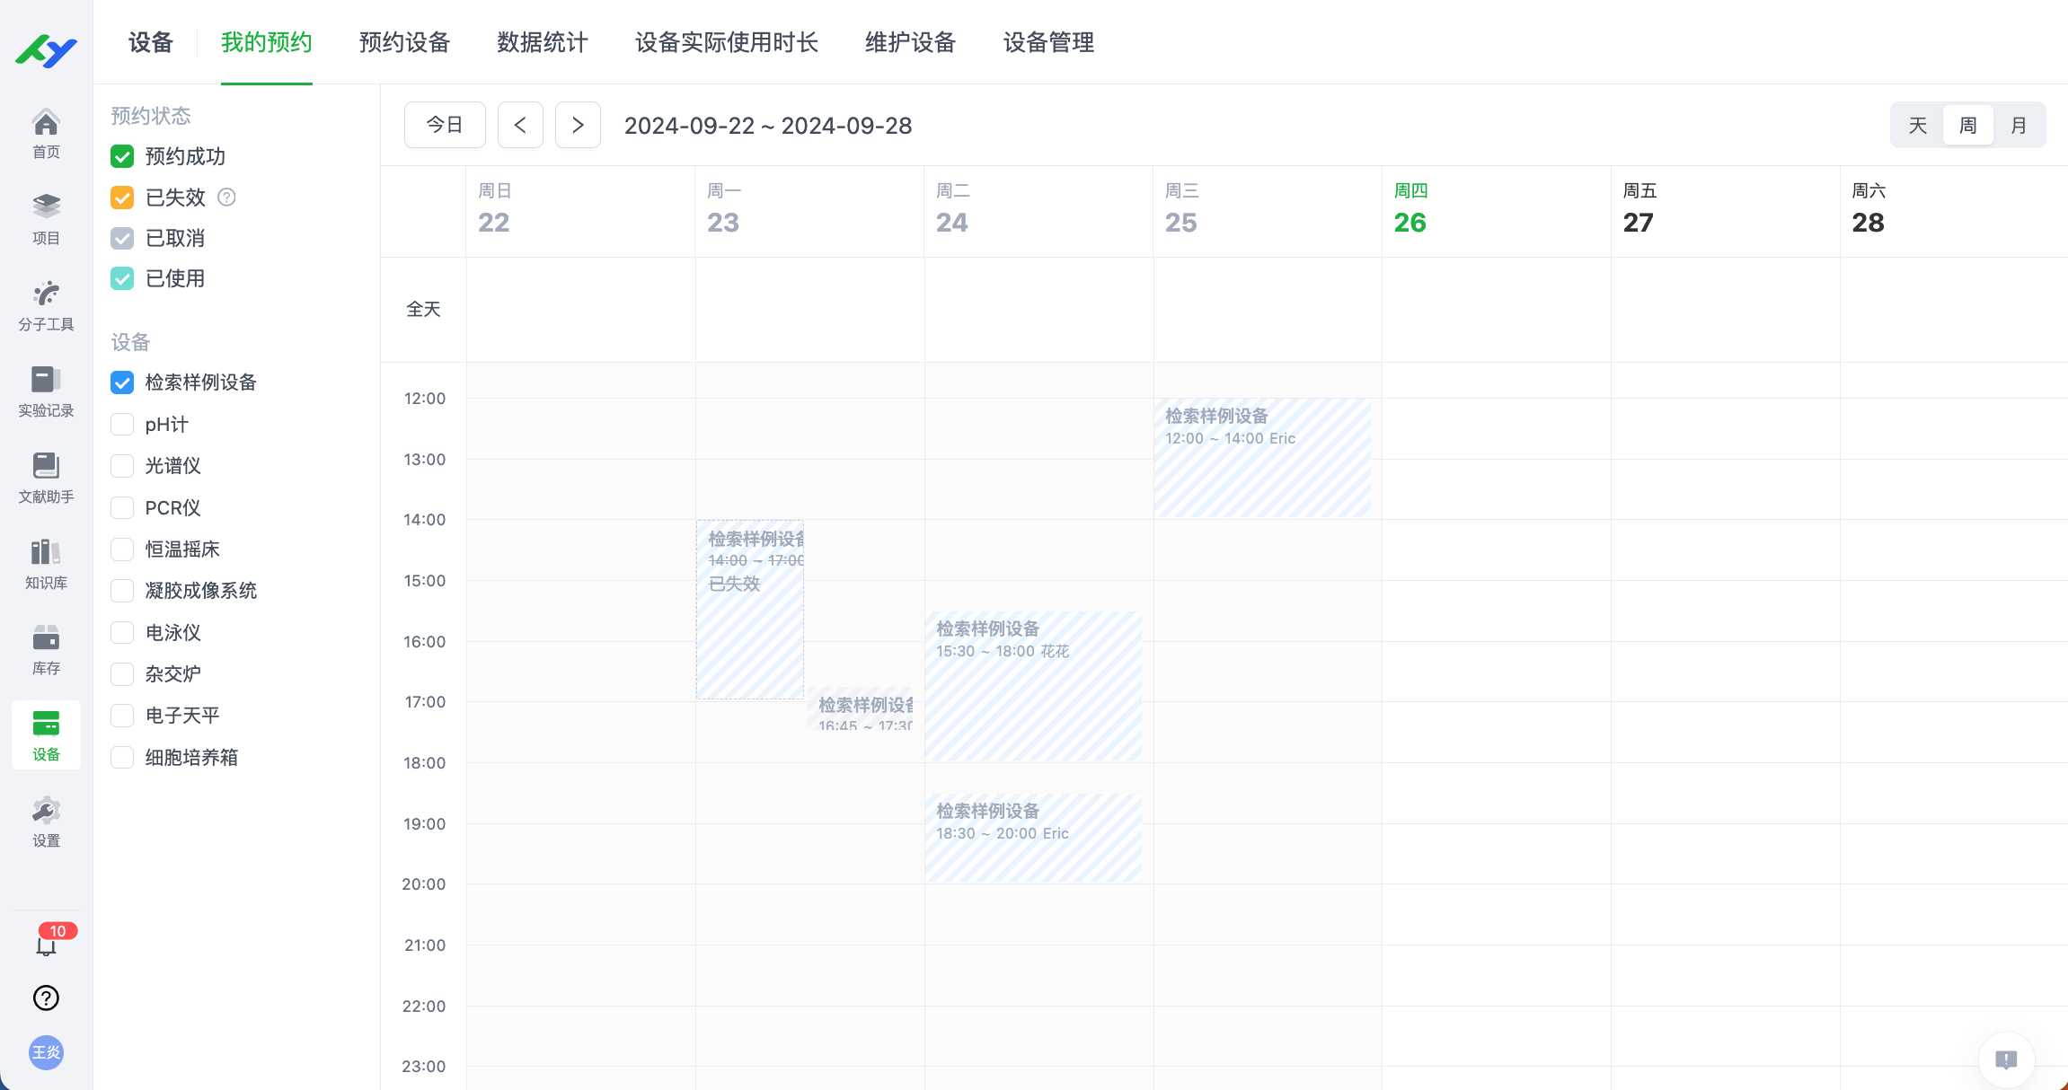Open the 王炎 user avatar
The height and width of the screenshot is (1090, 2068).
coord(46,1052)
